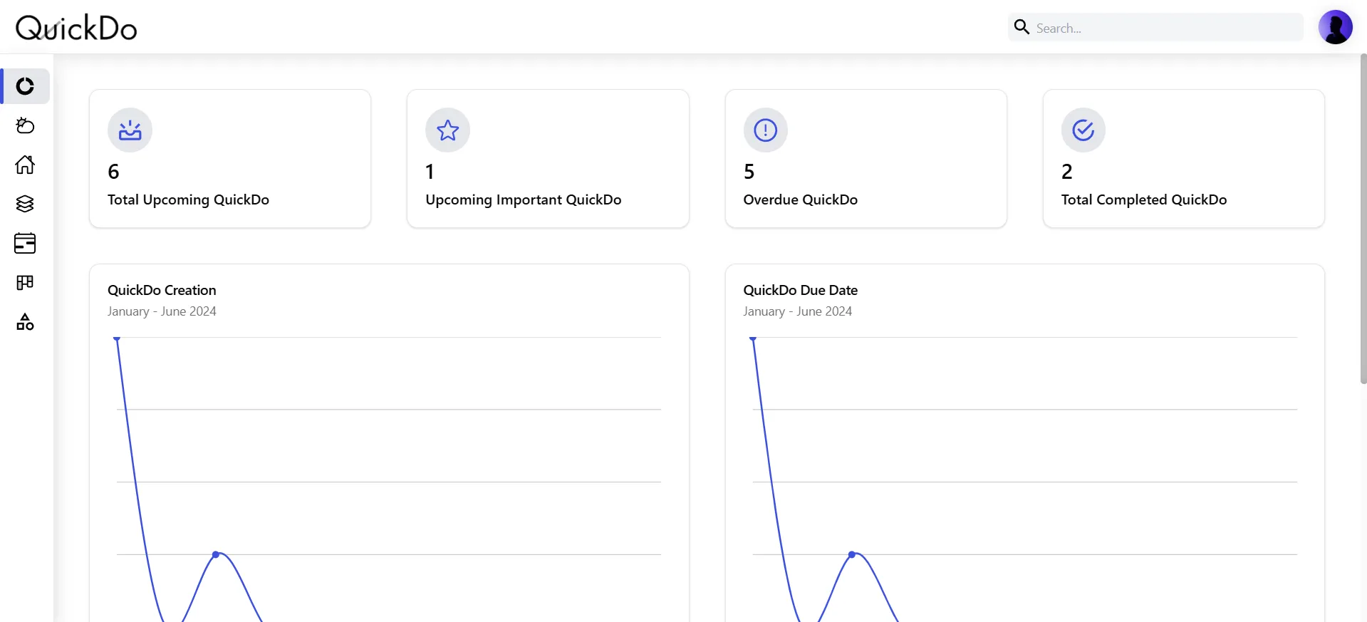Click the magnifier search icon
The image size is (1367, 622).
[1022, 27]
